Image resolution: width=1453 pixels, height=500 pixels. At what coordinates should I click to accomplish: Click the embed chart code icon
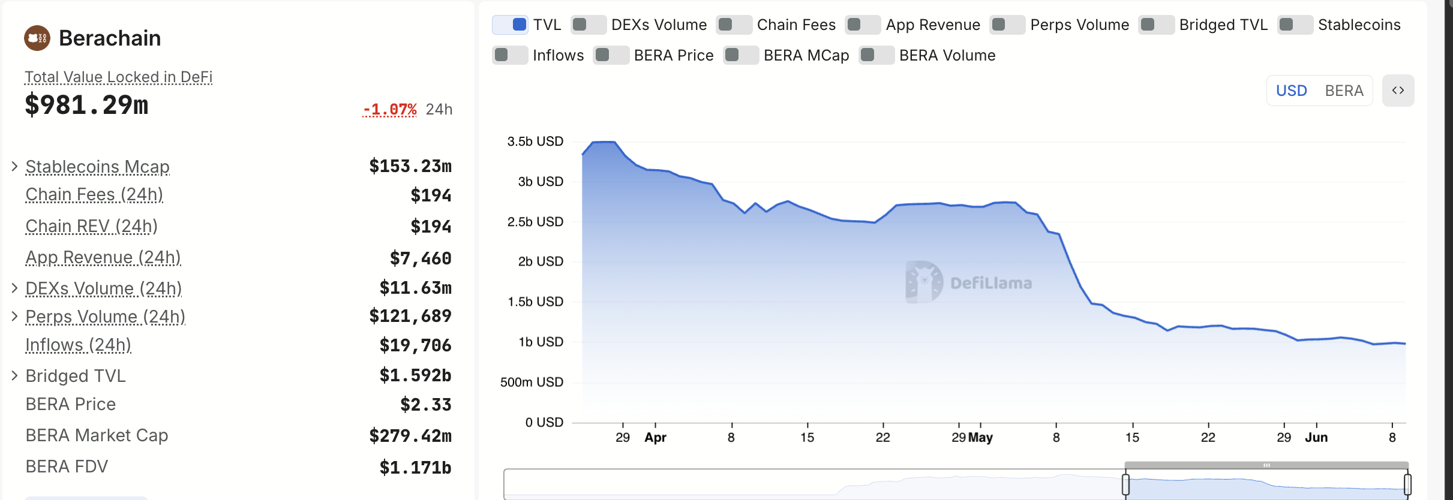(1398, 91)
